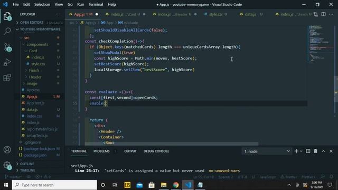Click the Explorer more actions ellipsis
This screenshot has width=338, height=190.
coord(58,14)
